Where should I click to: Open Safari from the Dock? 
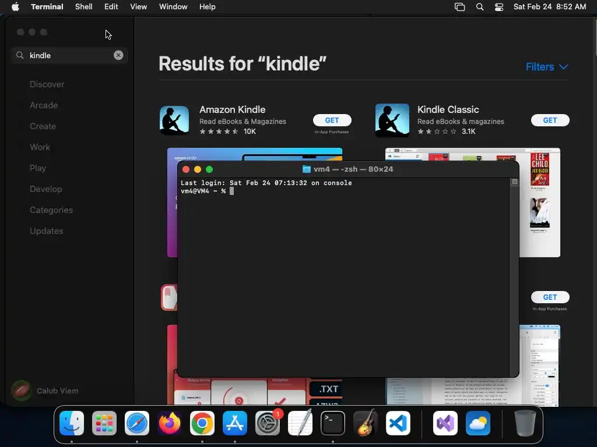pos(137,423)
